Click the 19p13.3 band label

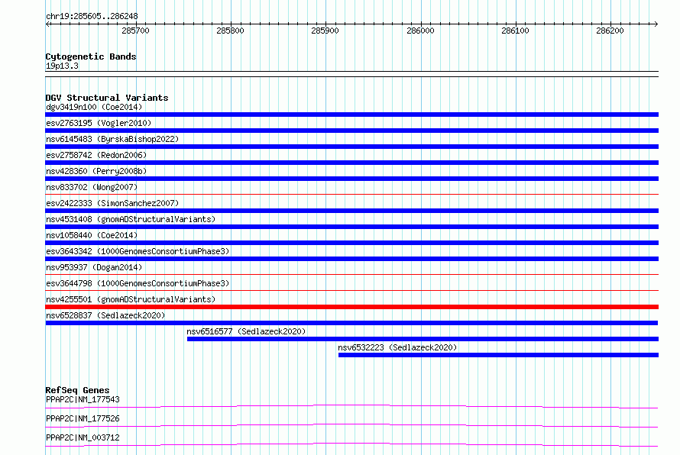coord(62,66)
